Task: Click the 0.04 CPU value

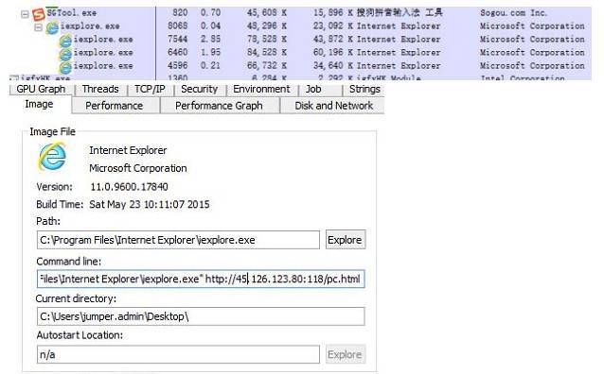Action: pos(210,26)
